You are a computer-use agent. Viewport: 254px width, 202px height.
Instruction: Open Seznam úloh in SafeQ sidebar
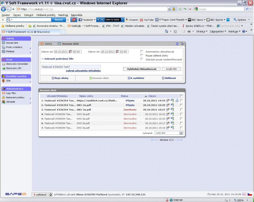(12, 43)
